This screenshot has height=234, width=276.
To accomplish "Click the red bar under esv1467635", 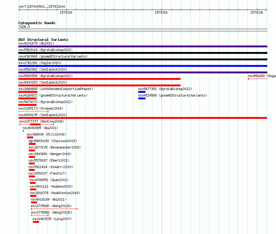I will pyautogui.click(x=36, y=222).
